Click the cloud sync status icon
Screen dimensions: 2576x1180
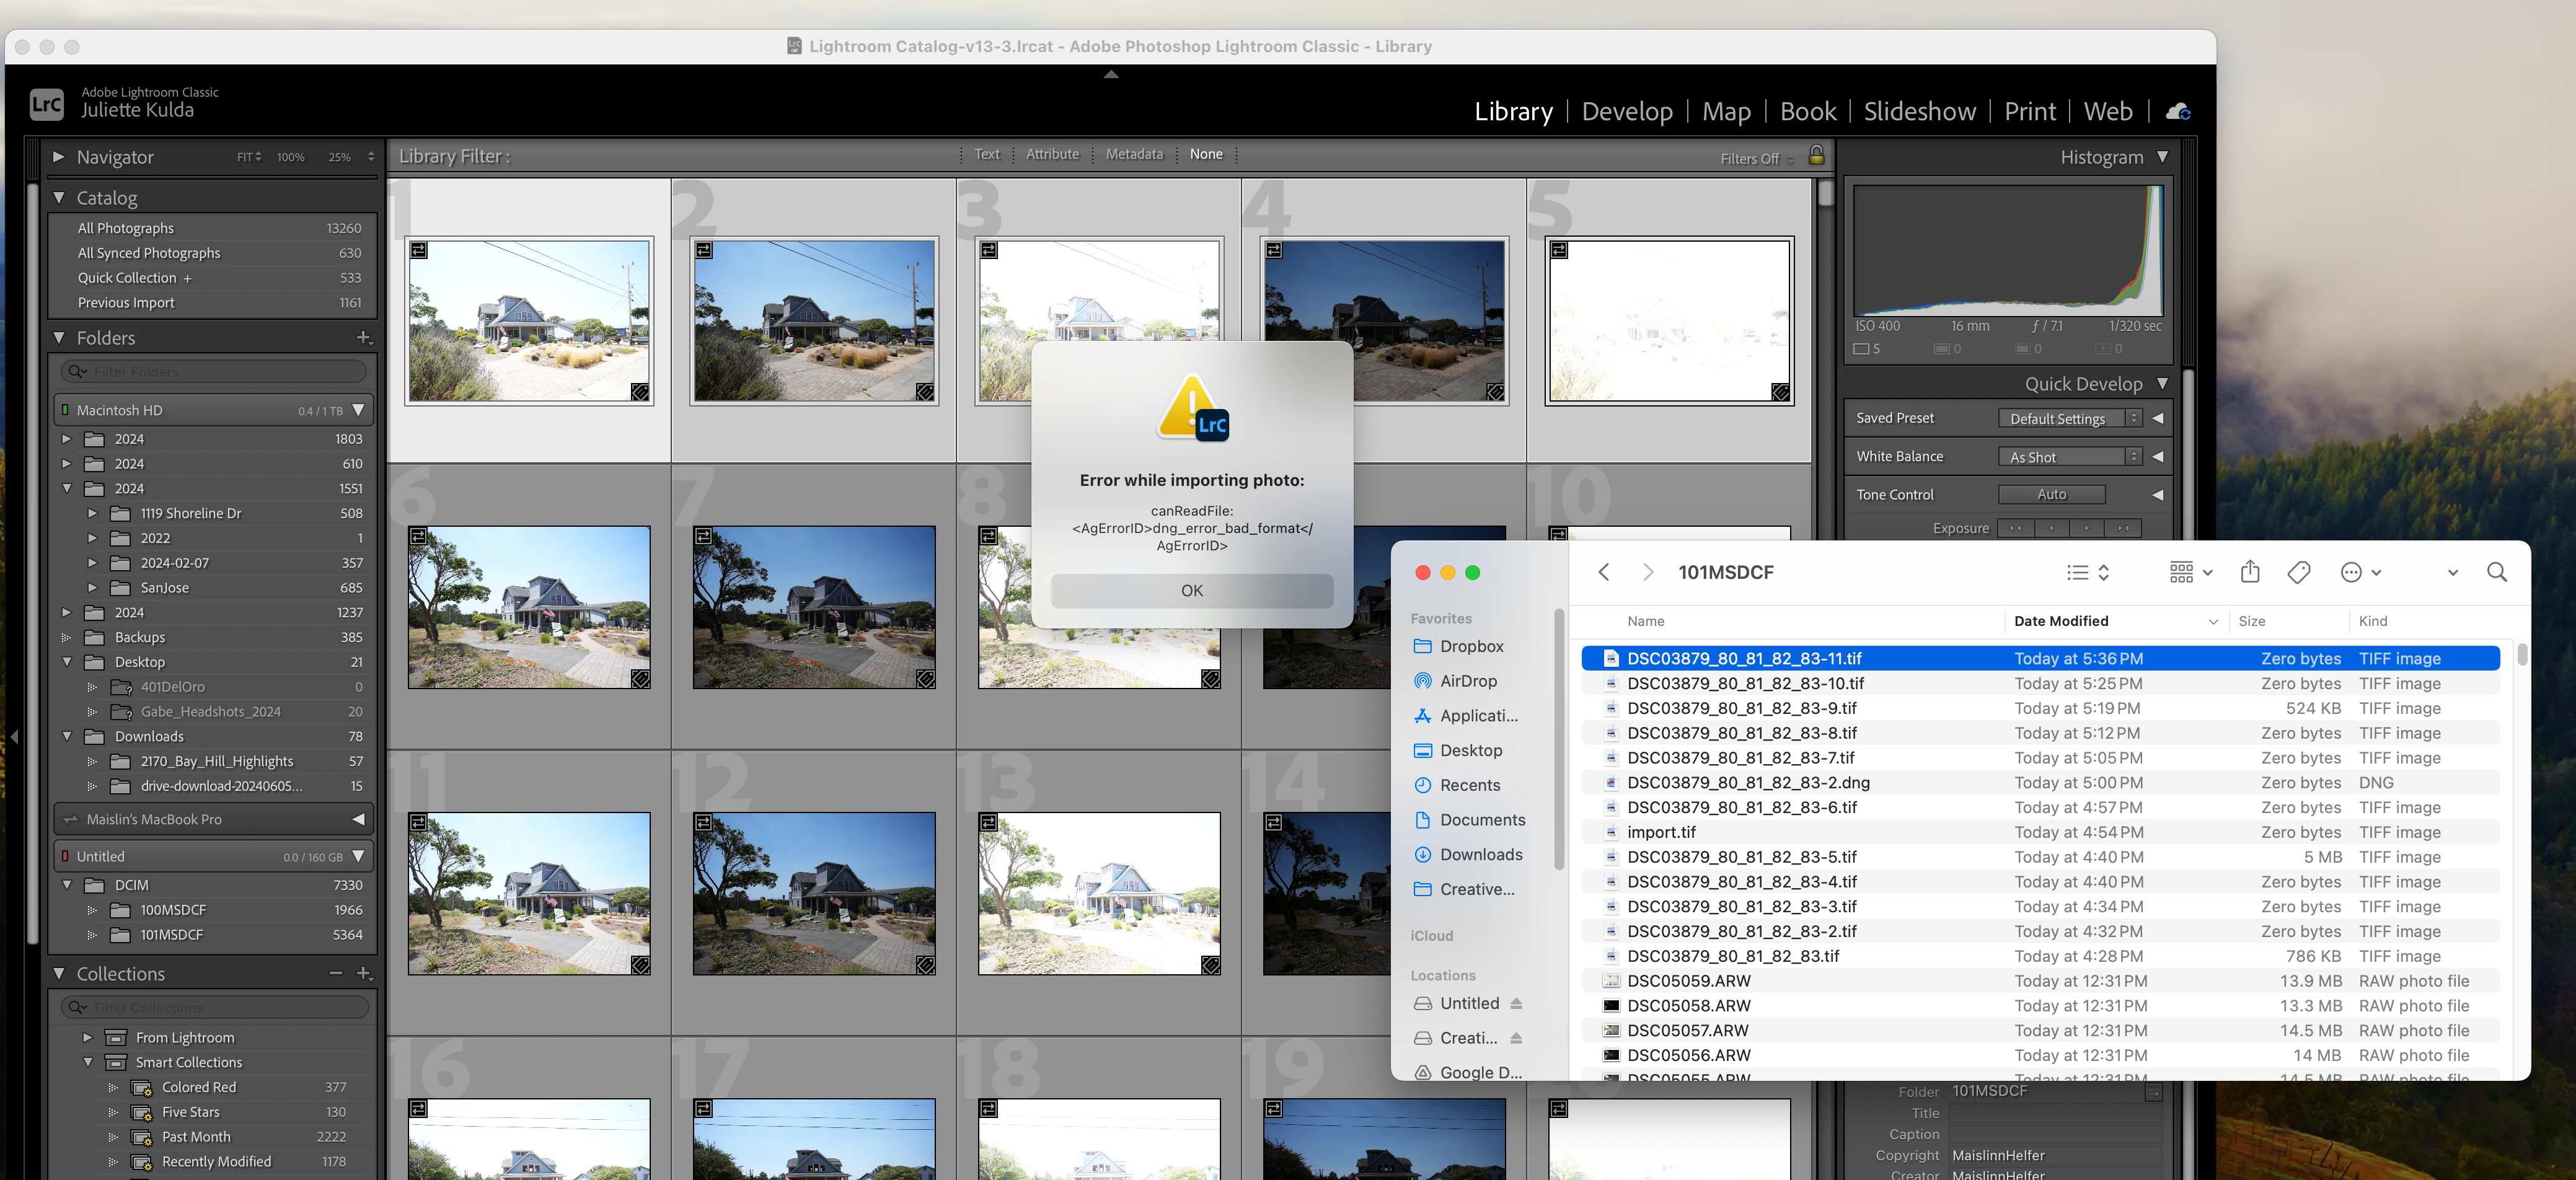(2177, 112)
